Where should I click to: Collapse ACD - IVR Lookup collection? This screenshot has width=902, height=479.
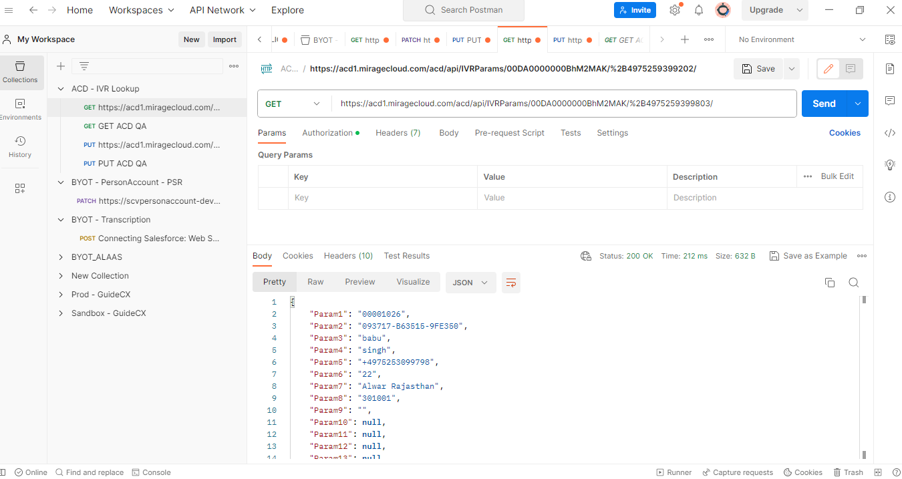coord(61,89)
